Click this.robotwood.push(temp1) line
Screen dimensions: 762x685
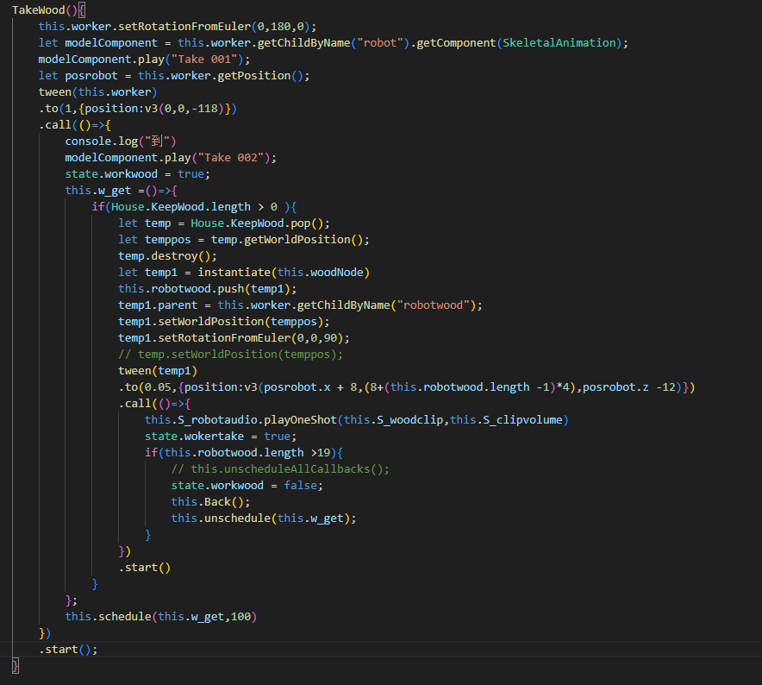click(208, 289)
